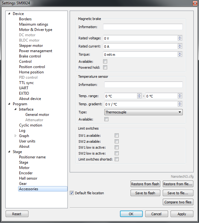Expand the Graph tree node
Viewport: 199px width, 223px height.
click(15, 136)
